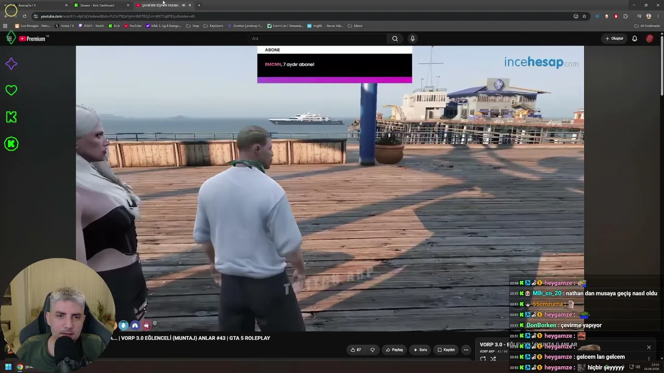Click the round green Kick overlay icon

coord(11,144)
